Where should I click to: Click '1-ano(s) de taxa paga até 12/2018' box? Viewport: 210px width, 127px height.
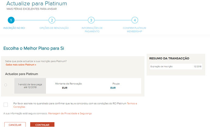pyautogui.click(x=30, y=86)
